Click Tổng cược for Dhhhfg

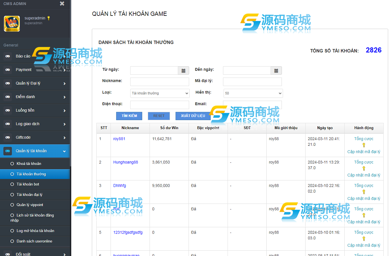coord(364,186)
